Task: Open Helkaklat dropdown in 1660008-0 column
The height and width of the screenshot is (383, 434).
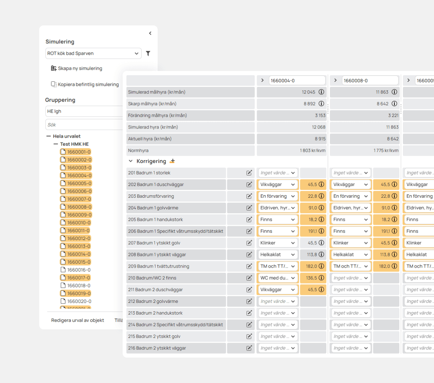Action: point(351,254)
